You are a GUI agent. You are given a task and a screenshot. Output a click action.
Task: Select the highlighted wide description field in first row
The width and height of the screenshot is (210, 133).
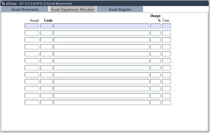pyautogui.click(x=101, y=26)
